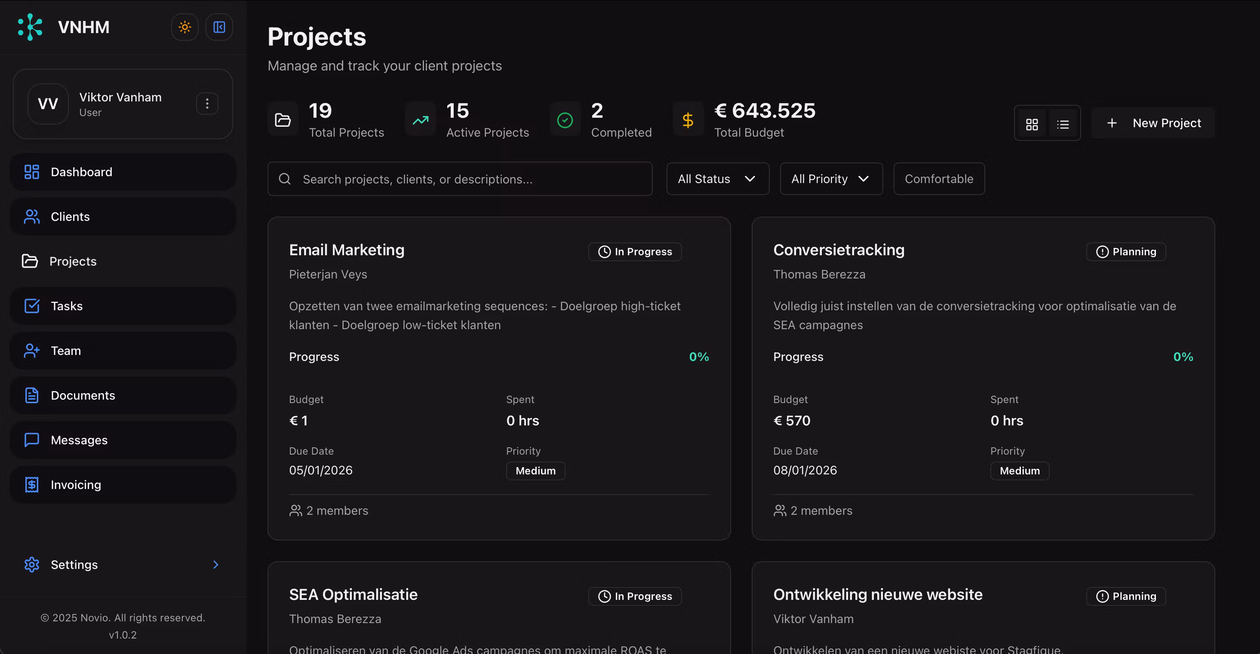The image size is (1260, 654).
Task: Click Planning badge on Ontwikkeling nieuwe website
Action: coord(1126,596)
